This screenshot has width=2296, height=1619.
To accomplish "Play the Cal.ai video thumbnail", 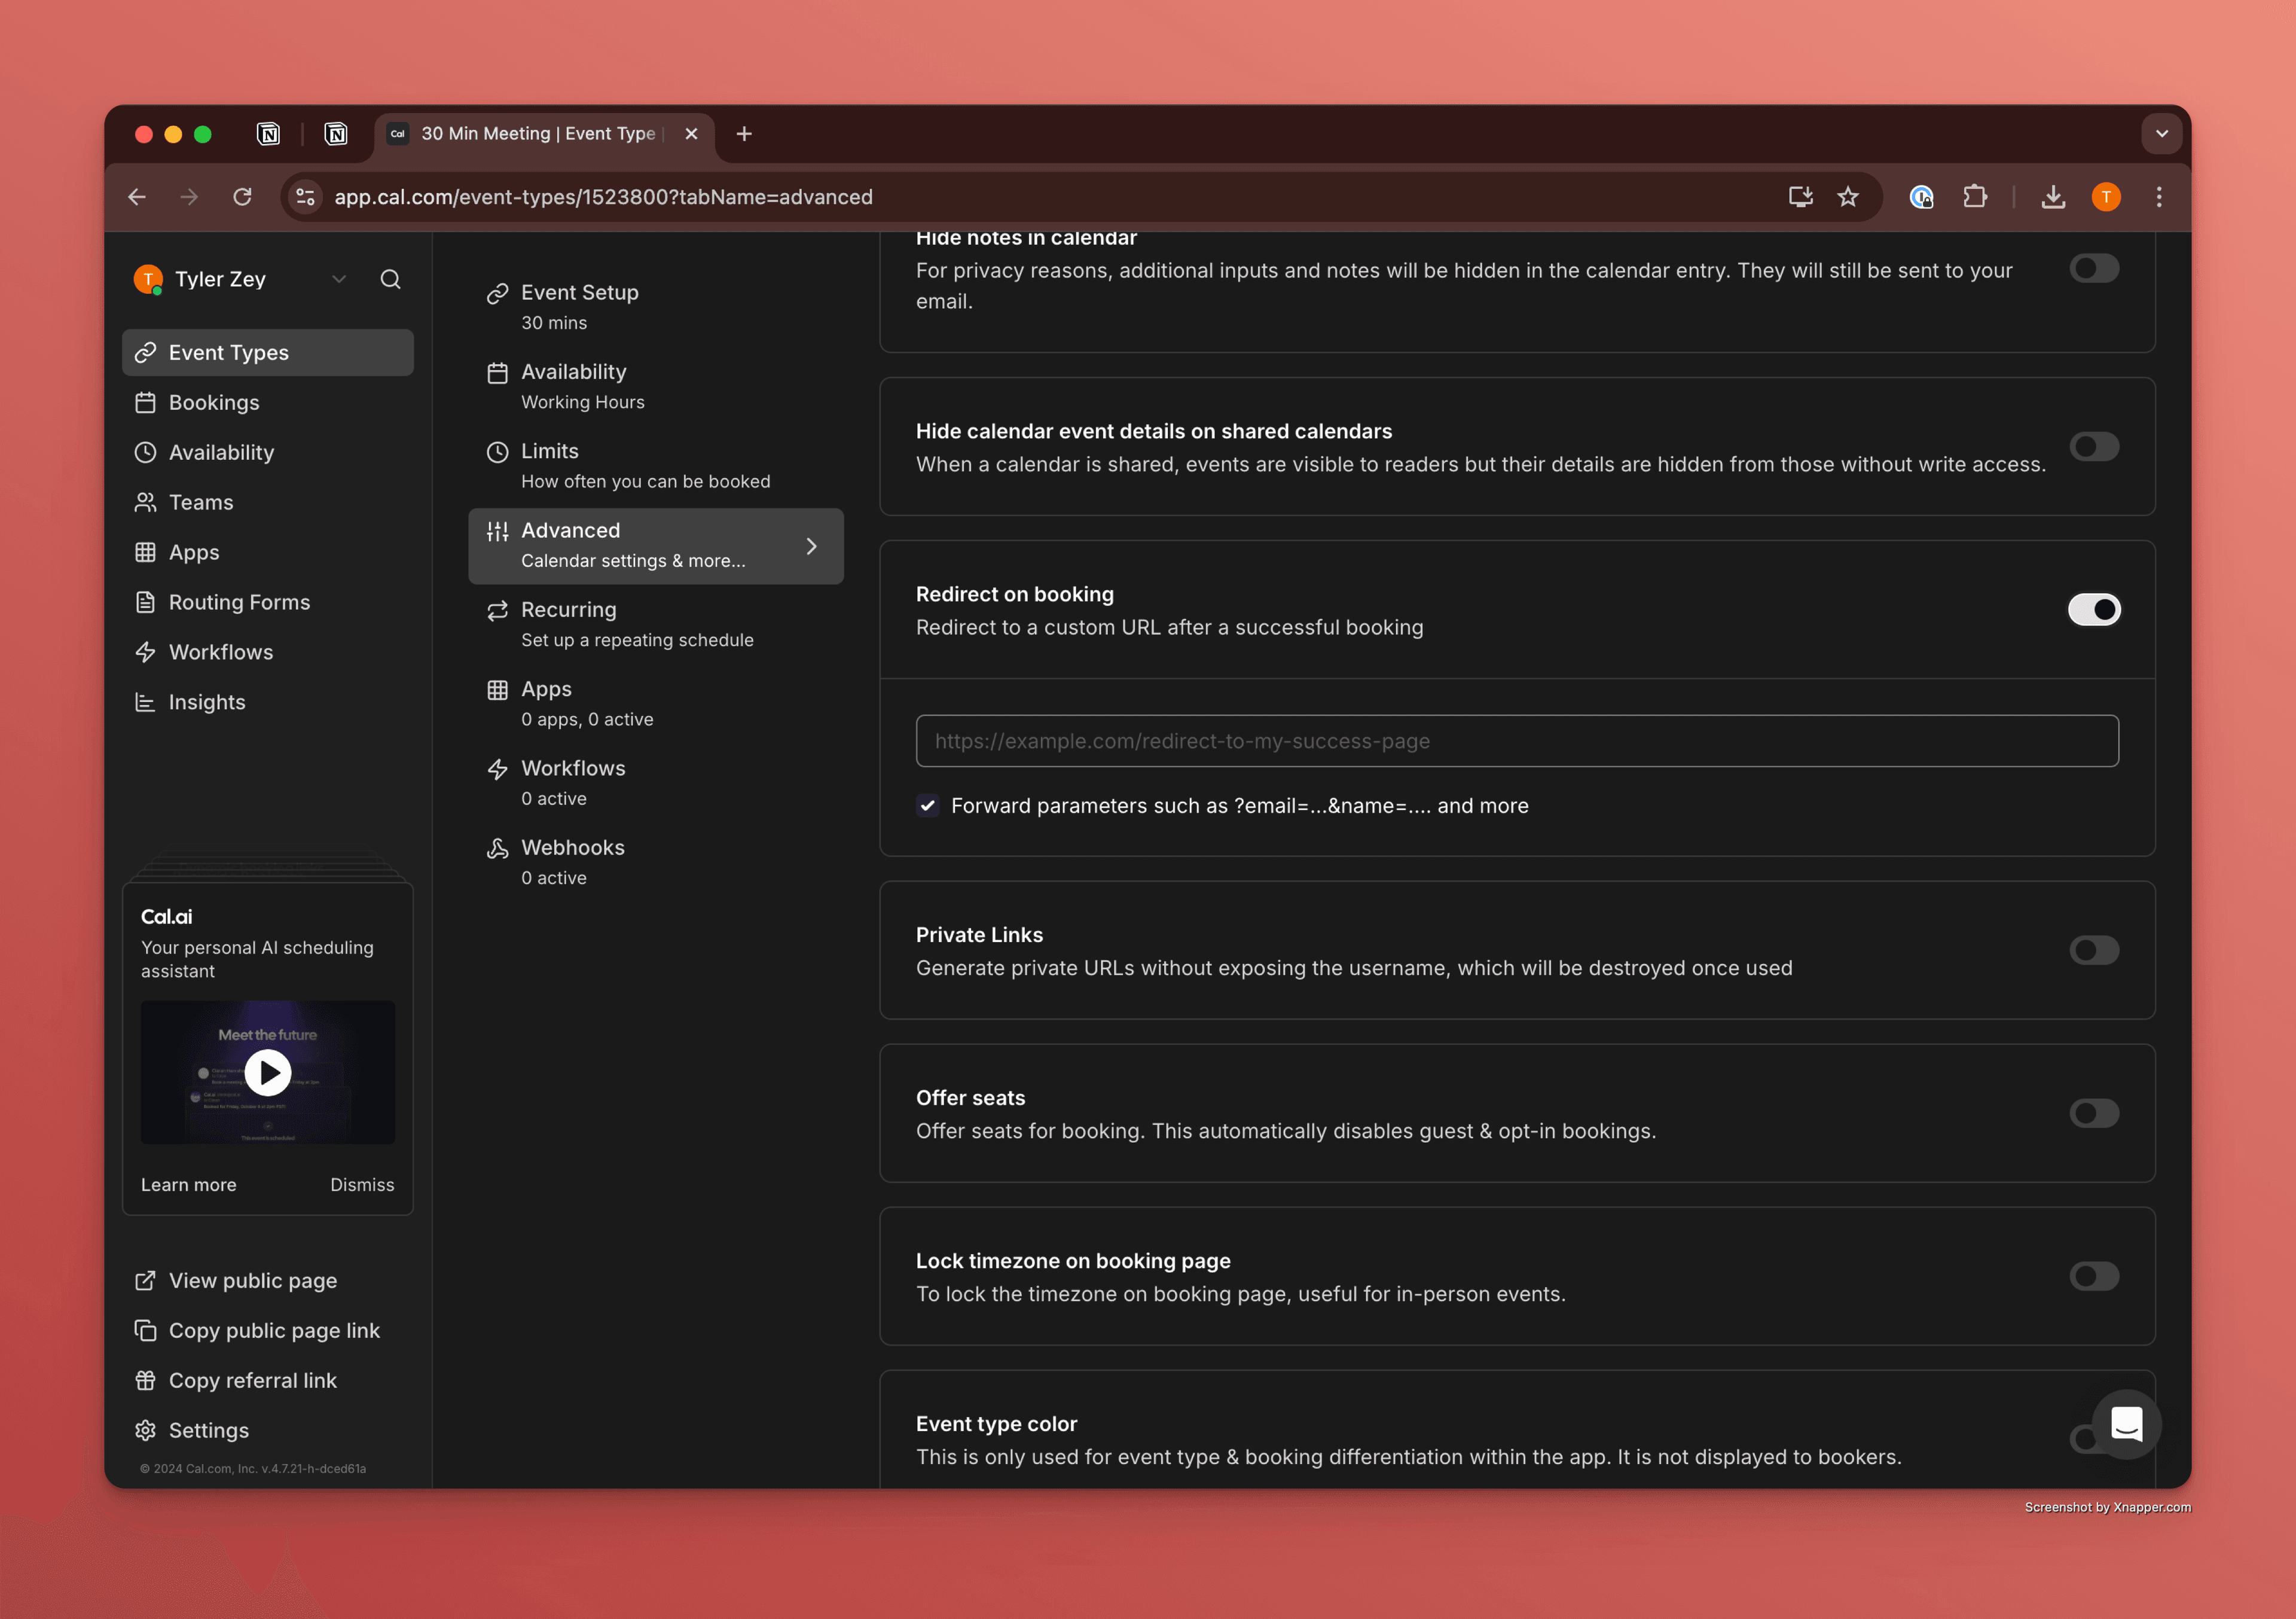I will tap(268, 1072).
